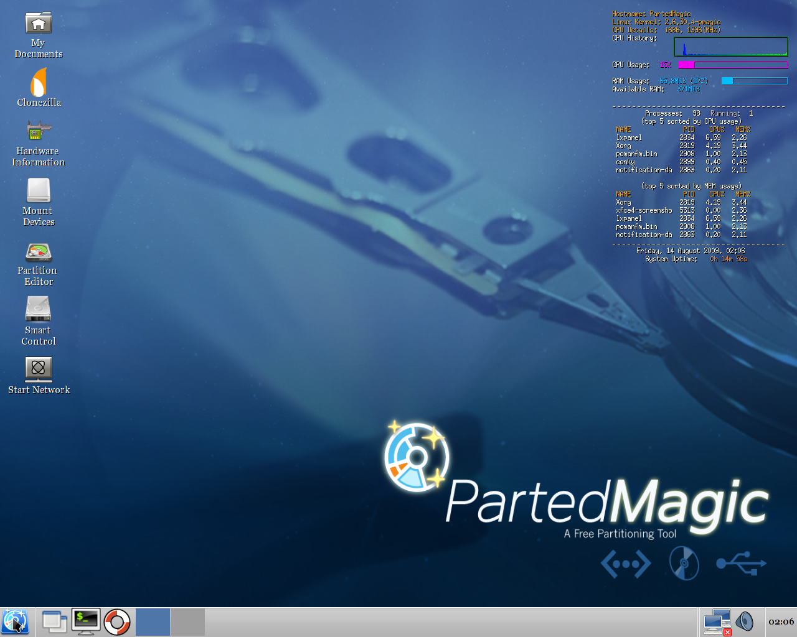Click the 'conky' process row
The height and width of the screenshot is (637, 797).
[681, 162]
